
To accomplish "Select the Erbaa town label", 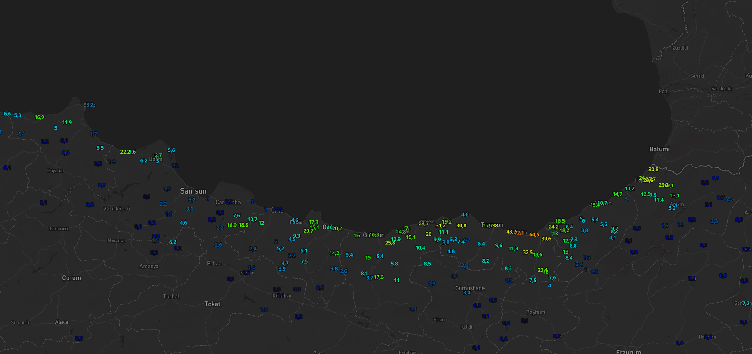I will click(x=214, y=264).
